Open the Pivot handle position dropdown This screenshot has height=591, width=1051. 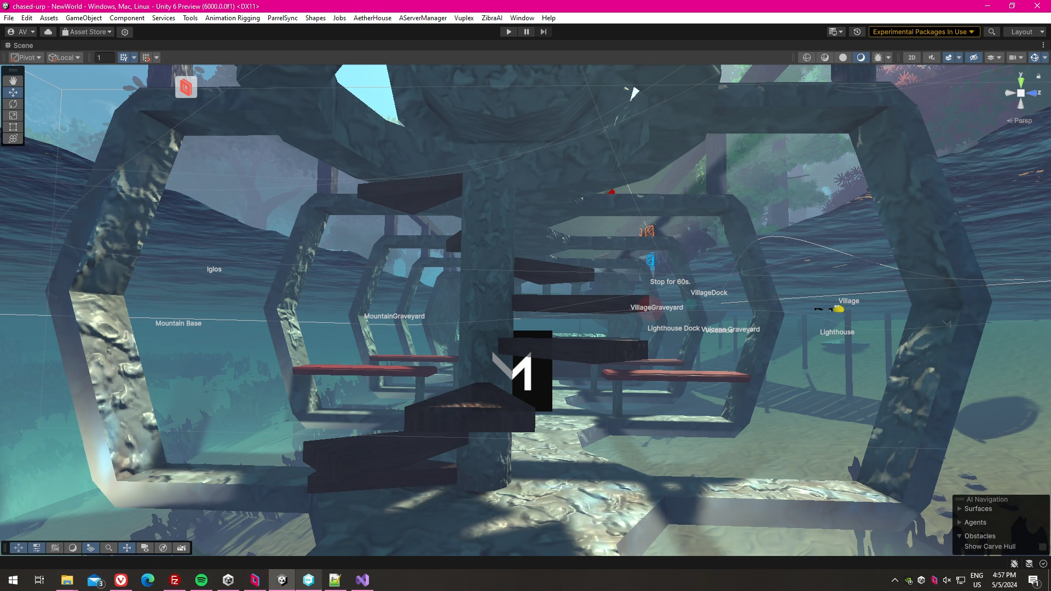(x=26, y=57)
